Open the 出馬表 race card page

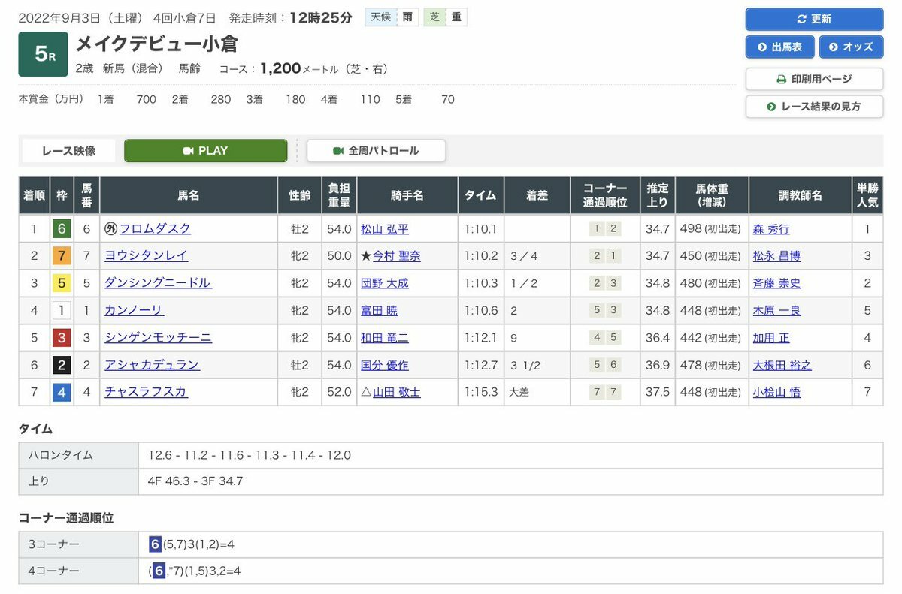pyautogui.click(x=779, y=47)
